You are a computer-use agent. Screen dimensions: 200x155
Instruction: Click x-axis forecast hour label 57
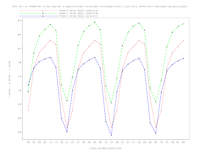[x=134, y=142]
